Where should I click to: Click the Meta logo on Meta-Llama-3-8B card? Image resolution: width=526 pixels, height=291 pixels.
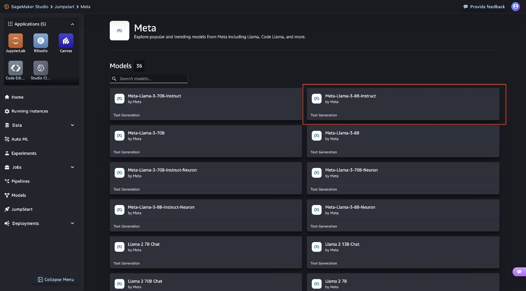pyautogui.click(x=317, y=136)
